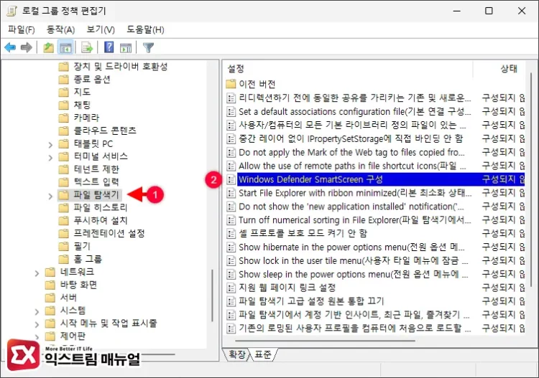
Task: Click policy icon beside 지원 웹 페이지 링크 설정
Action: pyautogui.click(x=231, y=288)
